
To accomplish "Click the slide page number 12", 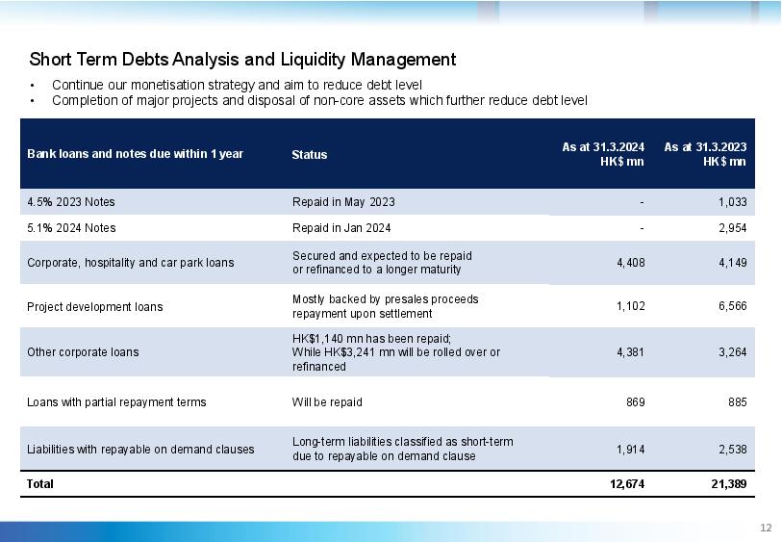I will (766, 528).
